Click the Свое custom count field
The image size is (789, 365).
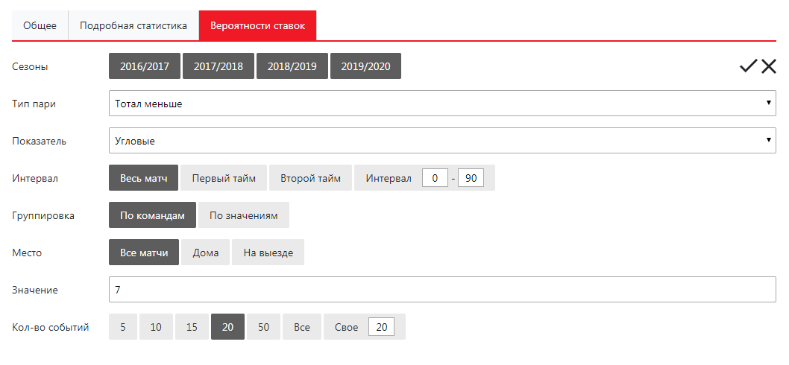[x=381, y=327]
